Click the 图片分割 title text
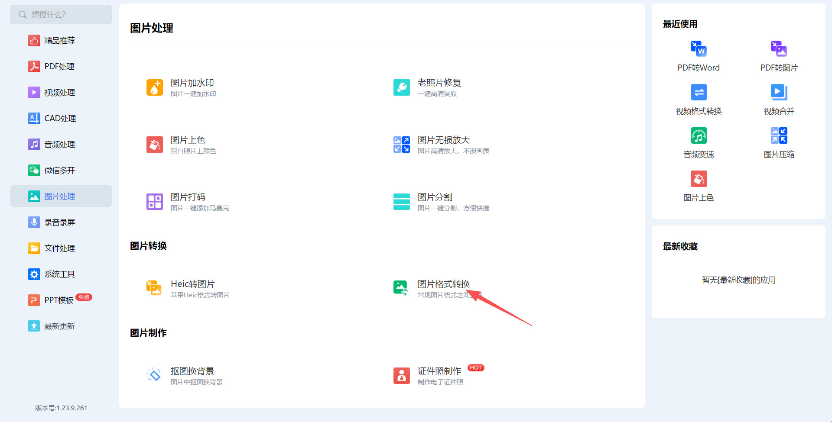The image size is (832, 422). (x=435, y=197)
